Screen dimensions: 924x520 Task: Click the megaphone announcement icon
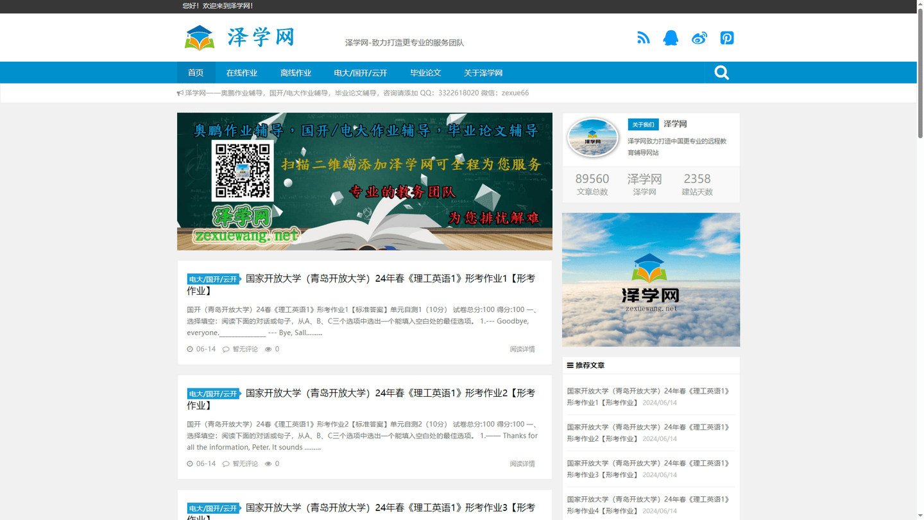(x=180, y=93)
